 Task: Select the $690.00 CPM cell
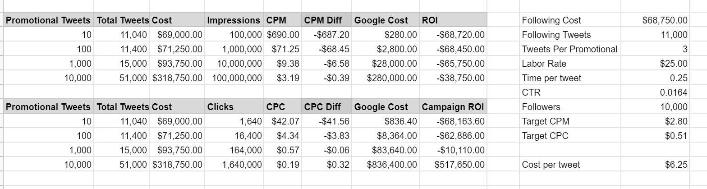pyautogui.click(x=283, y=35)
